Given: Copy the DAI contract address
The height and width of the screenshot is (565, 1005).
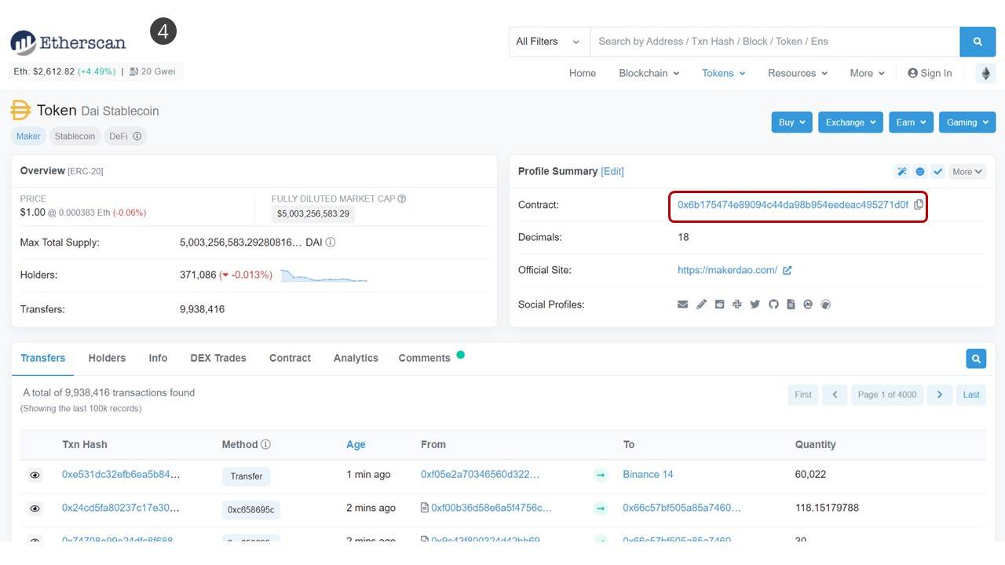Looking at the screenshot, I should coord(919,205).
